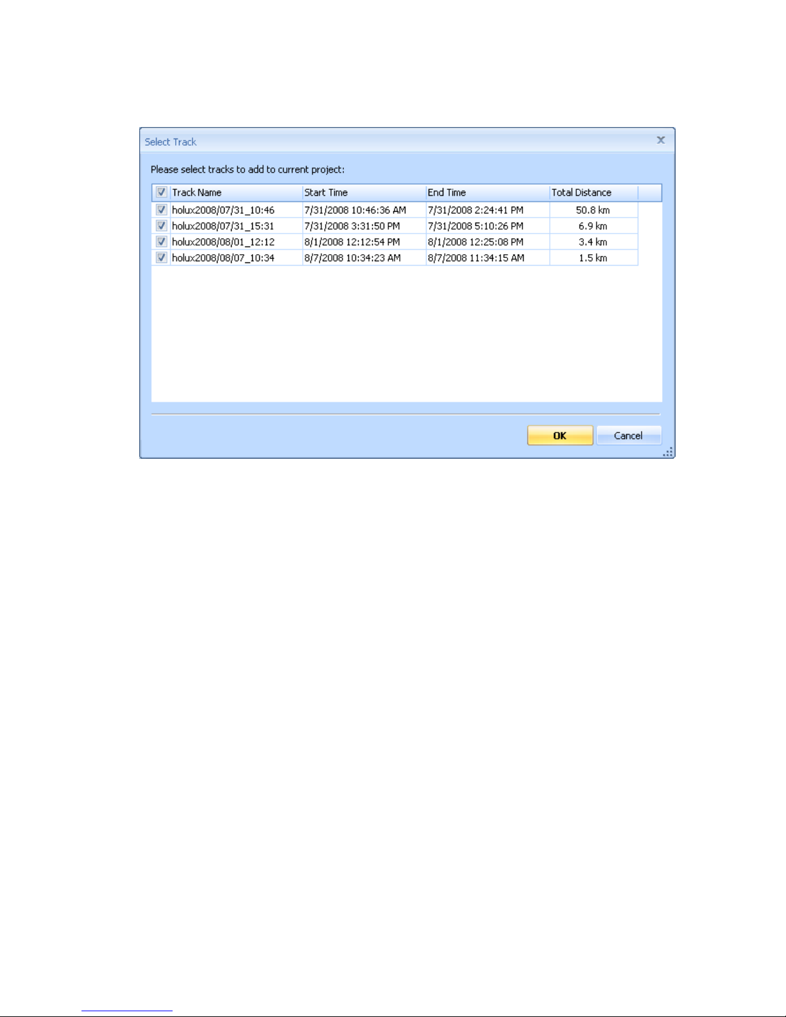Sort by the Total Distance column header
Image resolution: width=786 pixels, height=1017 pixels.
click(x=594, y=192)
